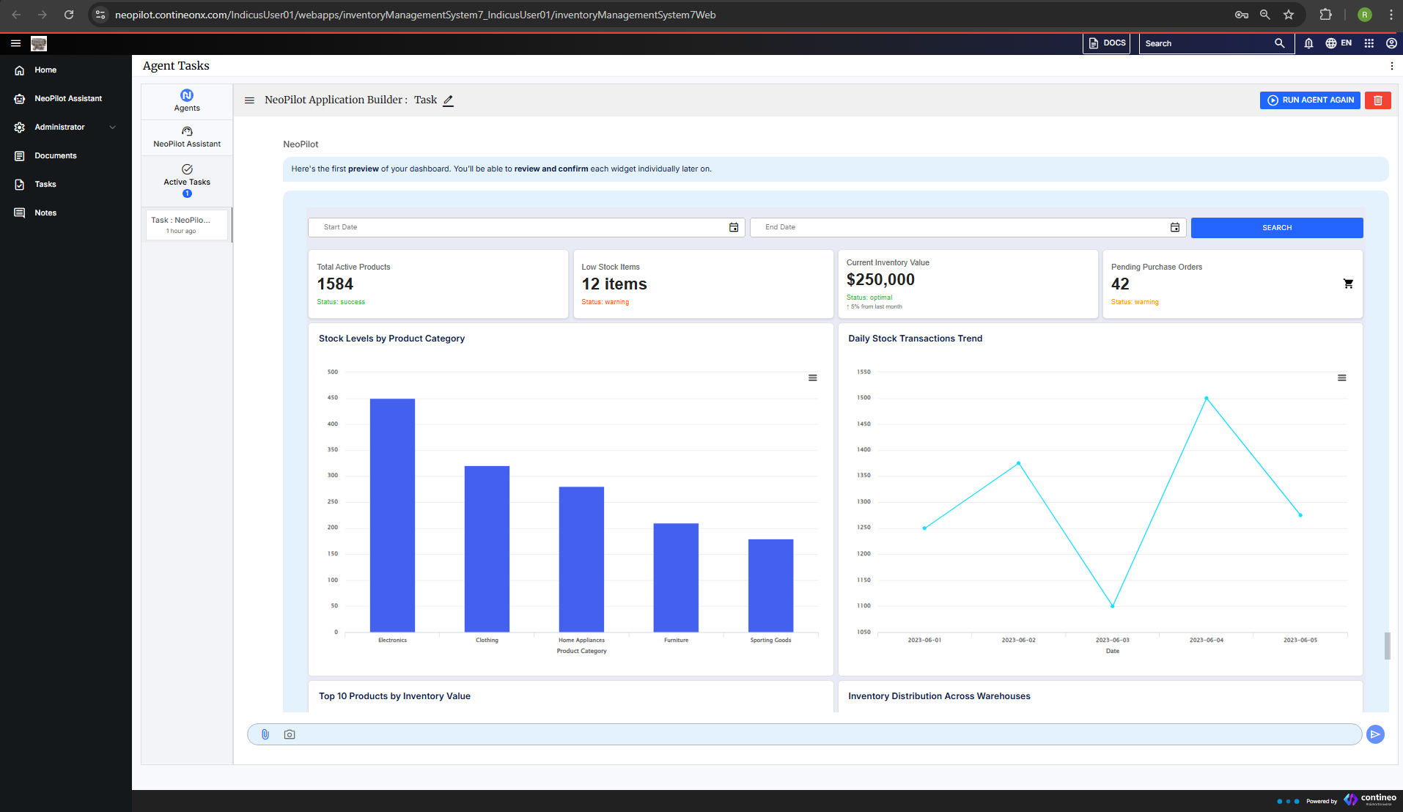The height and width of the screenshot is (812, 1403).
Task: Click browser zoom magnifier icon
Action: click(1264, 15)
